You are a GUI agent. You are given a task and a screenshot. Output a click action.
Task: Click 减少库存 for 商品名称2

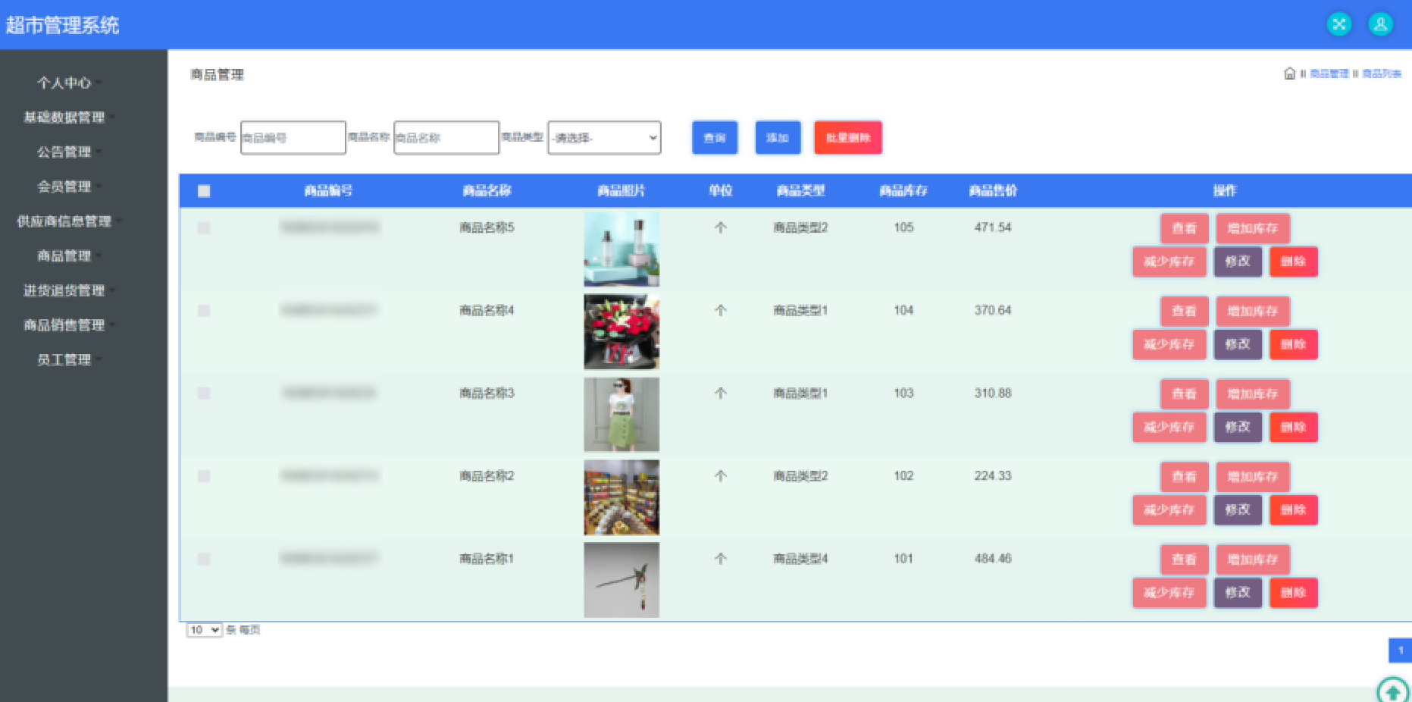(x=1169, y=509)
